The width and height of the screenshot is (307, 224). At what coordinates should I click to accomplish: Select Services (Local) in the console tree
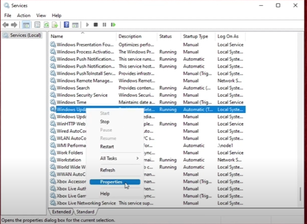[x=23, y=35]
